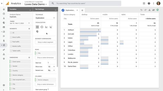Open the three-dot more options menu
This screenshot has width=163, height=91.
tap(153, 3)
